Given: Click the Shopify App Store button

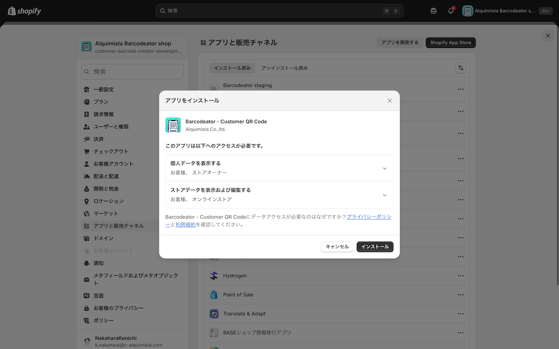Looking at the screenshot, I should (450, 43).
